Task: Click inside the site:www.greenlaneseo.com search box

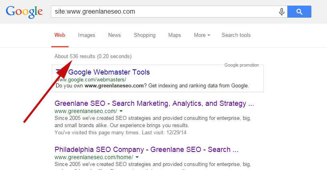Action: (x=164, y=12)
